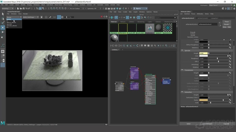Click the Specular Weight value field
236x132 pixels.
(x=203, y=53)
